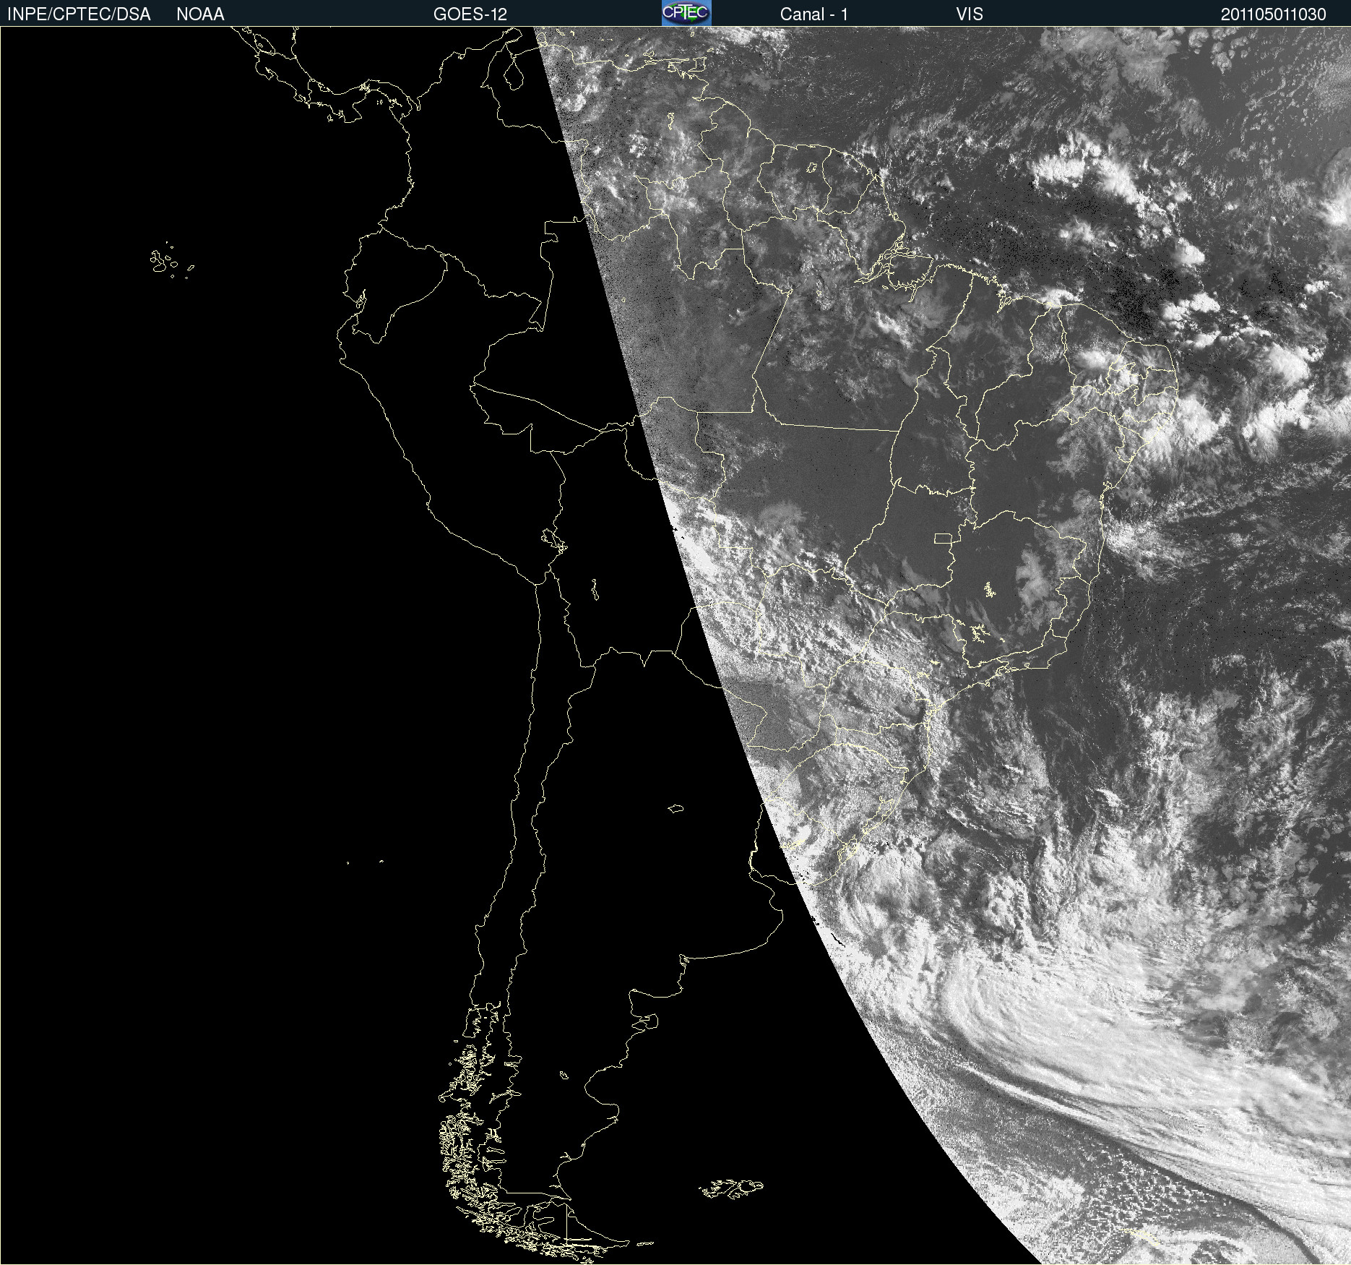Click the NOAA label

(200, 14)
